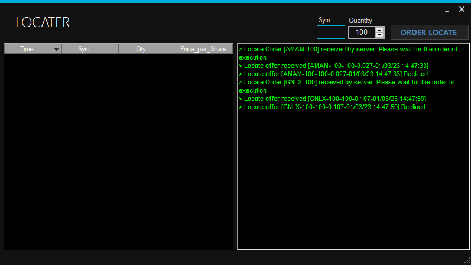Click the ORDER LOCATE button
The width and height of the screenshot is (471, 265).
[x=428, y=32]
